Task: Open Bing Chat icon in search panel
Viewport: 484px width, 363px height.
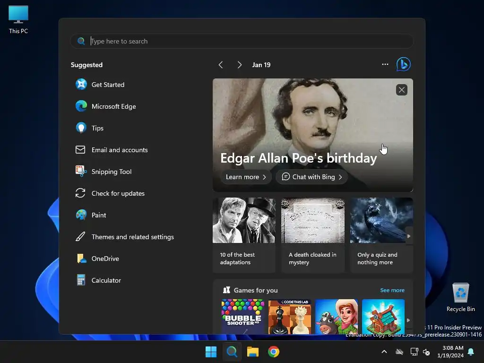Action: click(404, 64)
